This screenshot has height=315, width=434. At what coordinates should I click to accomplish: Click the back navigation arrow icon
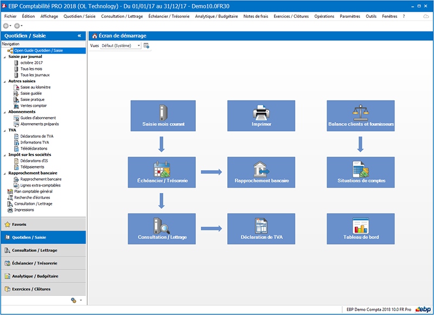point(6,25)
